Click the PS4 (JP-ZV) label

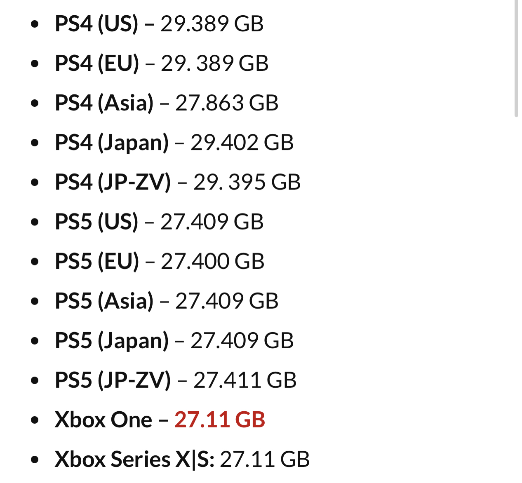(x=113, y=182)
